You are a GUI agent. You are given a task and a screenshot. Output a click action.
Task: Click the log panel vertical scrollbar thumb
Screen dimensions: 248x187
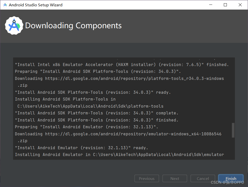pyautogui.click(x=233, y=130)
